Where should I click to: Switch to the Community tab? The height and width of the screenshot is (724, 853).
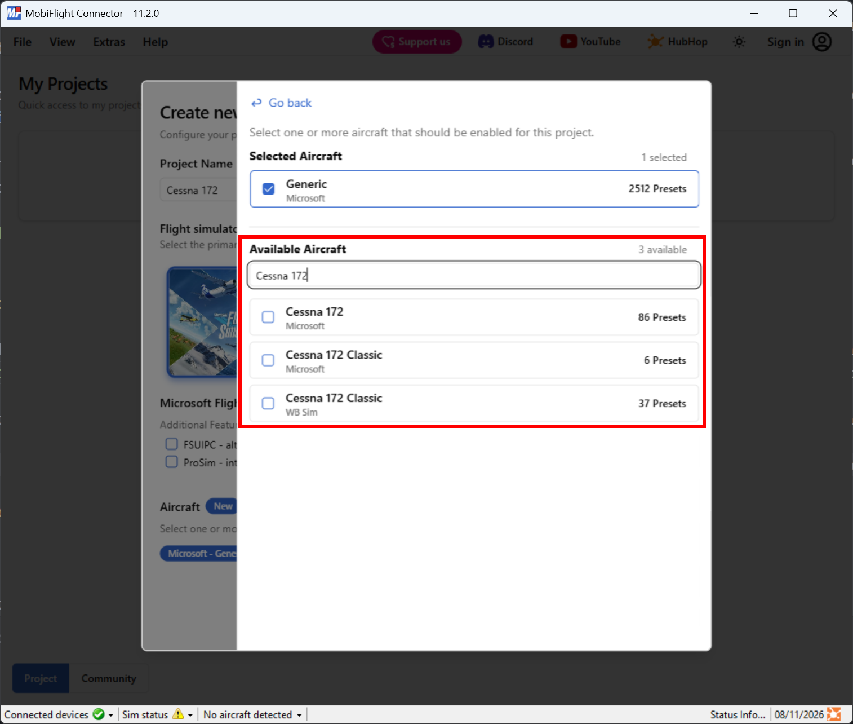point(109,678)
